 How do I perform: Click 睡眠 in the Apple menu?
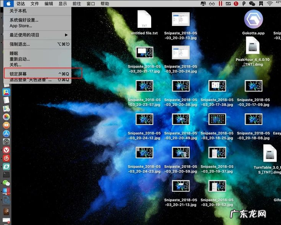pos(14,53)
